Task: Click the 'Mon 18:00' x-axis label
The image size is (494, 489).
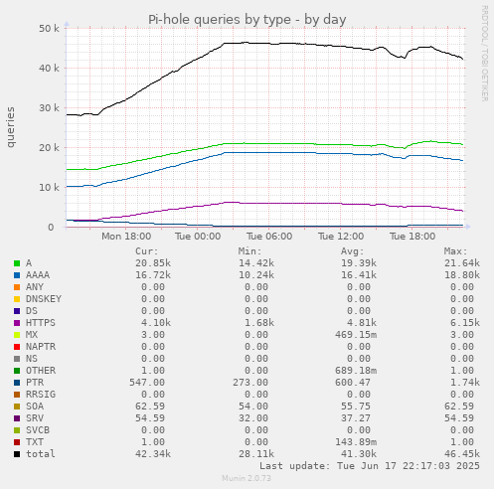Action: 126,237
